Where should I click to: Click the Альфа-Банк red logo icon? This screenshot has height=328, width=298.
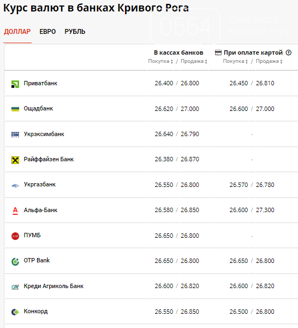coord(15,211)
